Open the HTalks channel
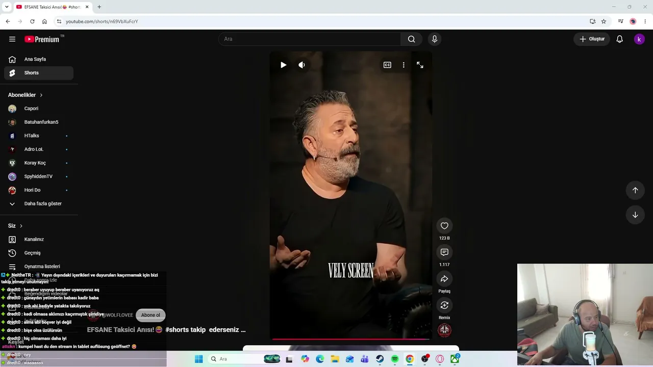 (x=39, y=136)
